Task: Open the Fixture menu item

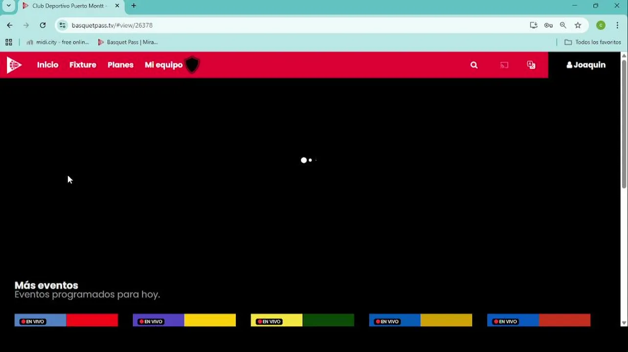Action: [x=83, y=65]
